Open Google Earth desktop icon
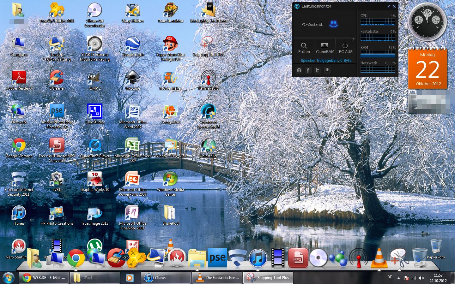The image size is (455, 284). pos(133,47)
